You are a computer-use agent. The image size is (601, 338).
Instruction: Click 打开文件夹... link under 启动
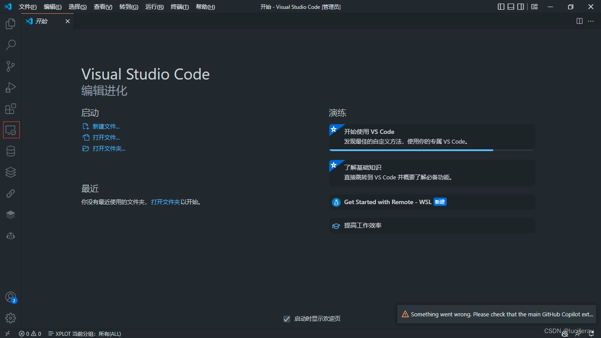pyautogui.click(x=109, y=148)
